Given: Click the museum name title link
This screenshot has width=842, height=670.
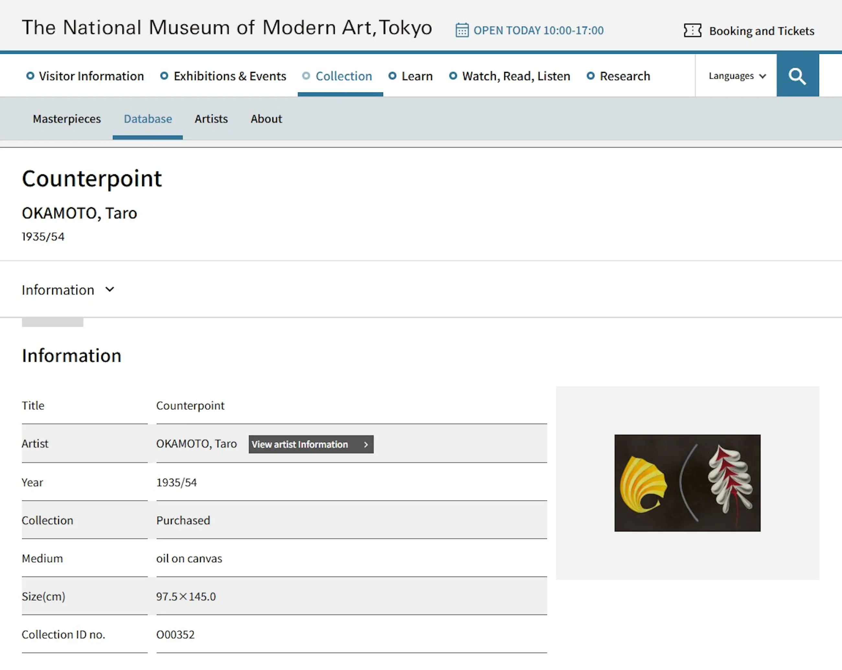Looking at the screenshot, I should point(227,28).
